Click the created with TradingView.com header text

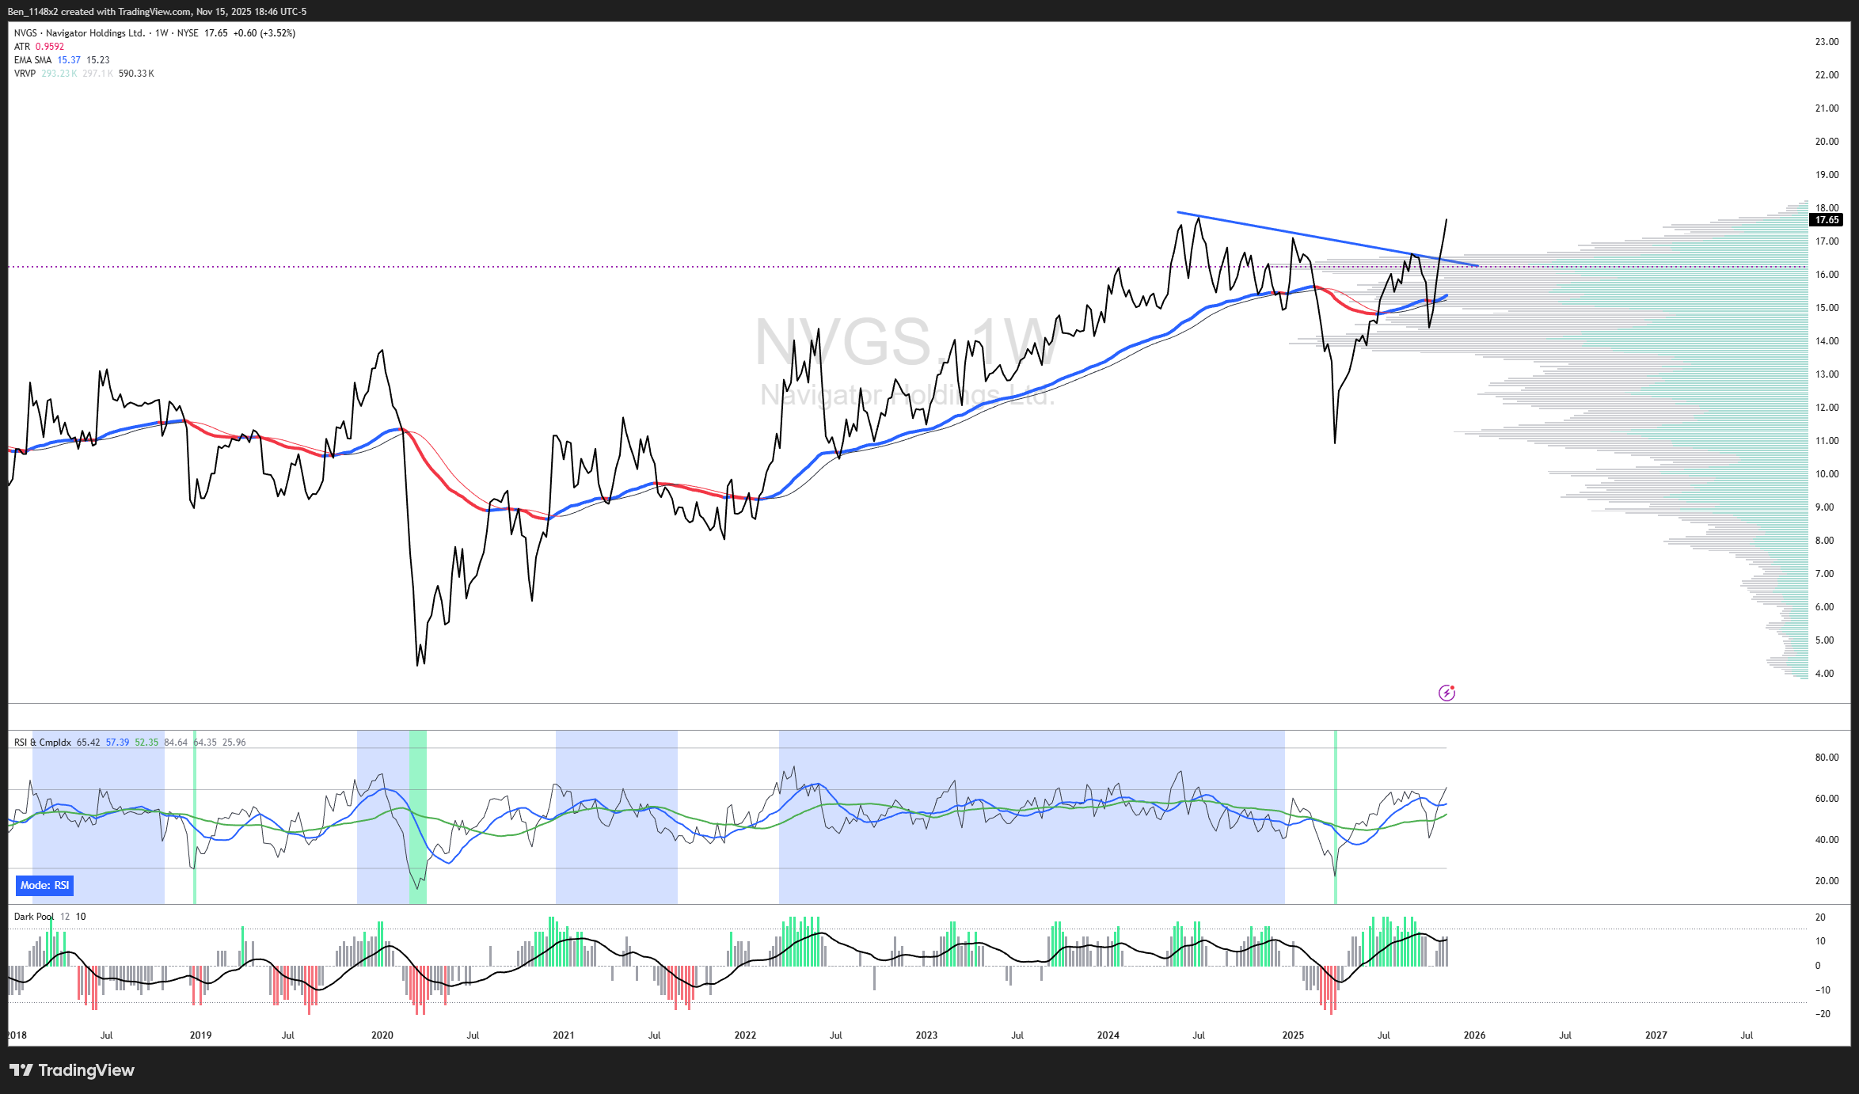tap(127, 12)
